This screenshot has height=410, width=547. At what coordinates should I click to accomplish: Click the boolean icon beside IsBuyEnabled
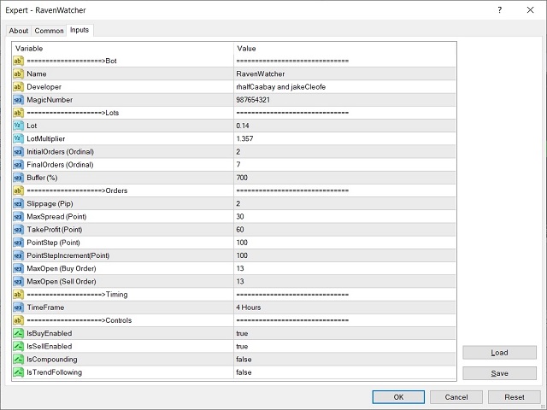point(18,333)
